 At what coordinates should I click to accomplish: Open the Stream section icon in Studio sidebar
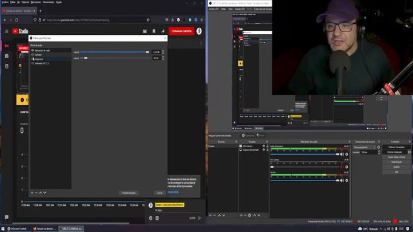pos(7,46)
